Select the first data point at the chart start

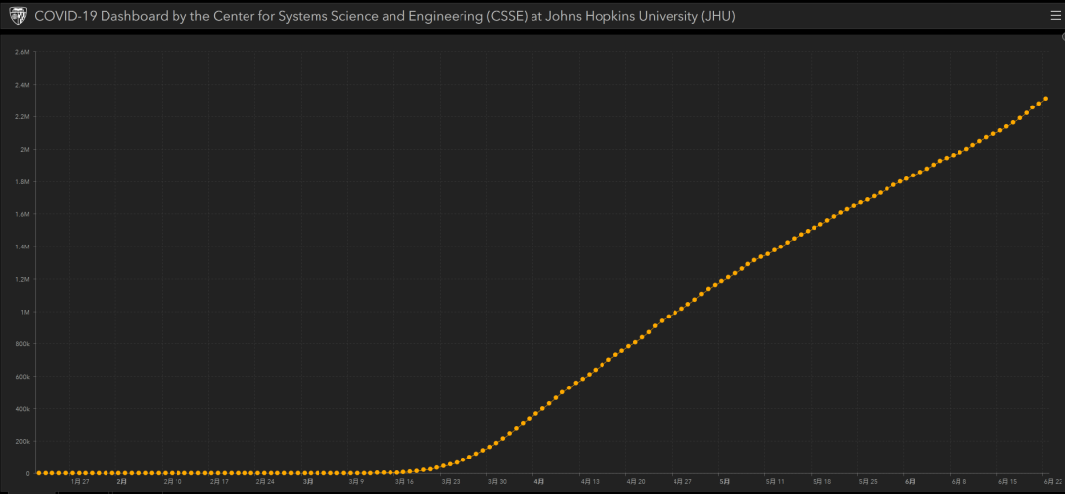[39, 473]
